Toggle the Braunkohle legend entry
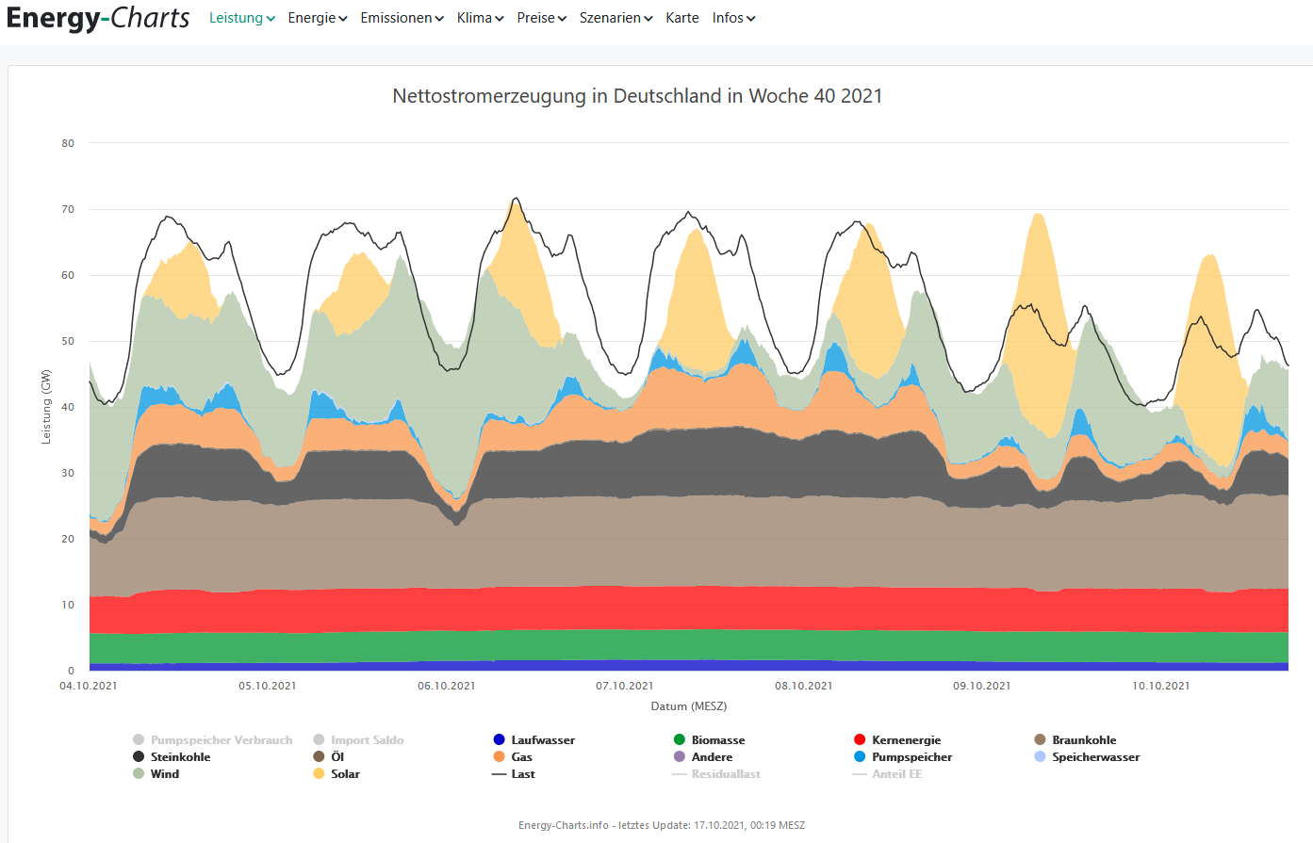Image resolution: width=1313 pixels, height=843 pixels. (1075, 740)
